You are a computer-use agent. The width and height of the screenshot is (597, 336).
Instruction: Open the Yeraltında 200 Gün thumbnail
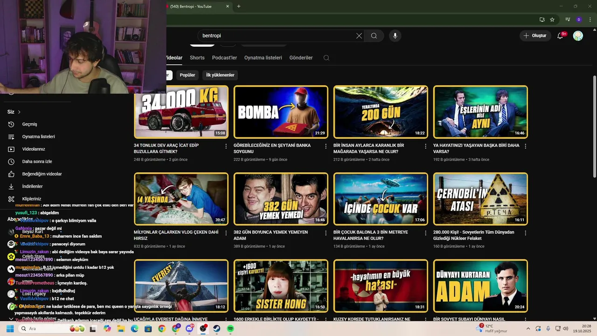[x=381, y=112]
